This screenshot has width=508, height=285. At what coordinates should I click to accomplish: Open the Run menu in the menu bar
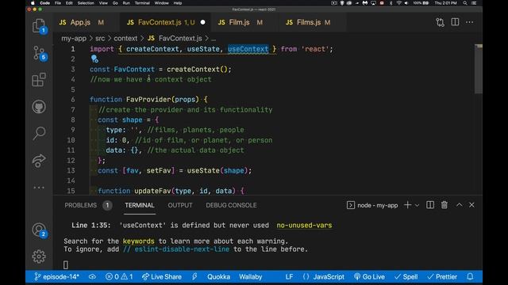click(126, 3)
